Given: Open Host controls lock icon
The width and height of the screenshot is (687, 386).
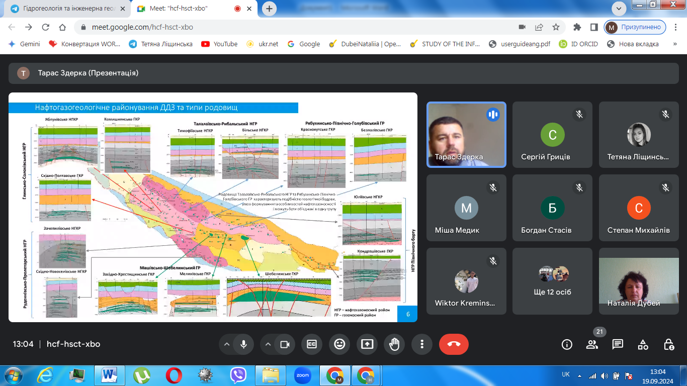Looking at the screenshot, I should tap(668, 344).
